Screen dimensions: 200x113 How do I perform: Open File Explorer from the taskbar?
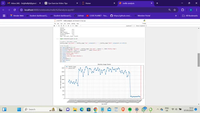click(x=75, y=109)
